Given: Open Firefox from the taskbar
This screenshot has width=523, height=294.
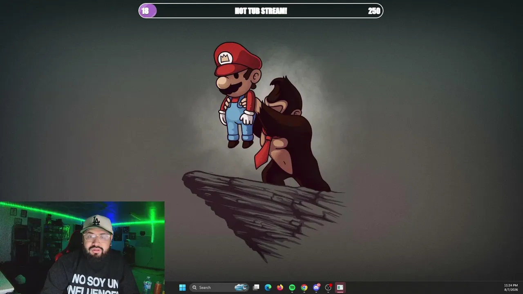Looking at the screenshot, I should 280,287.
